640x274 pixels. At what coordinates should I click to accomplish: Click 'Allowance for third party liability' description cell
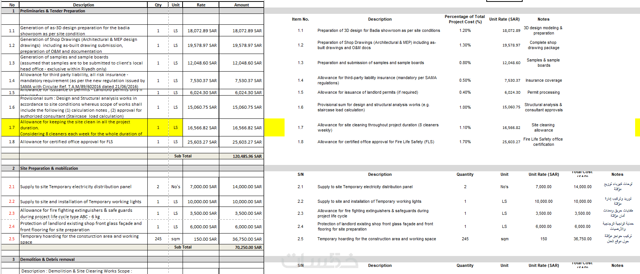click(x=83, y=81)
